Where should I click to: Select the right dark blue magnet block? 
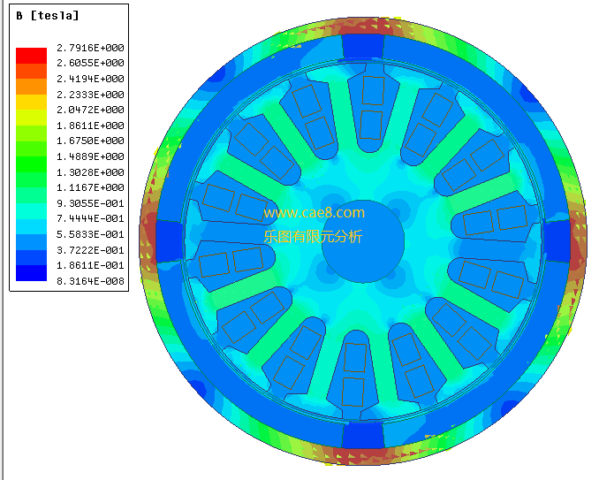pos(557,241)
